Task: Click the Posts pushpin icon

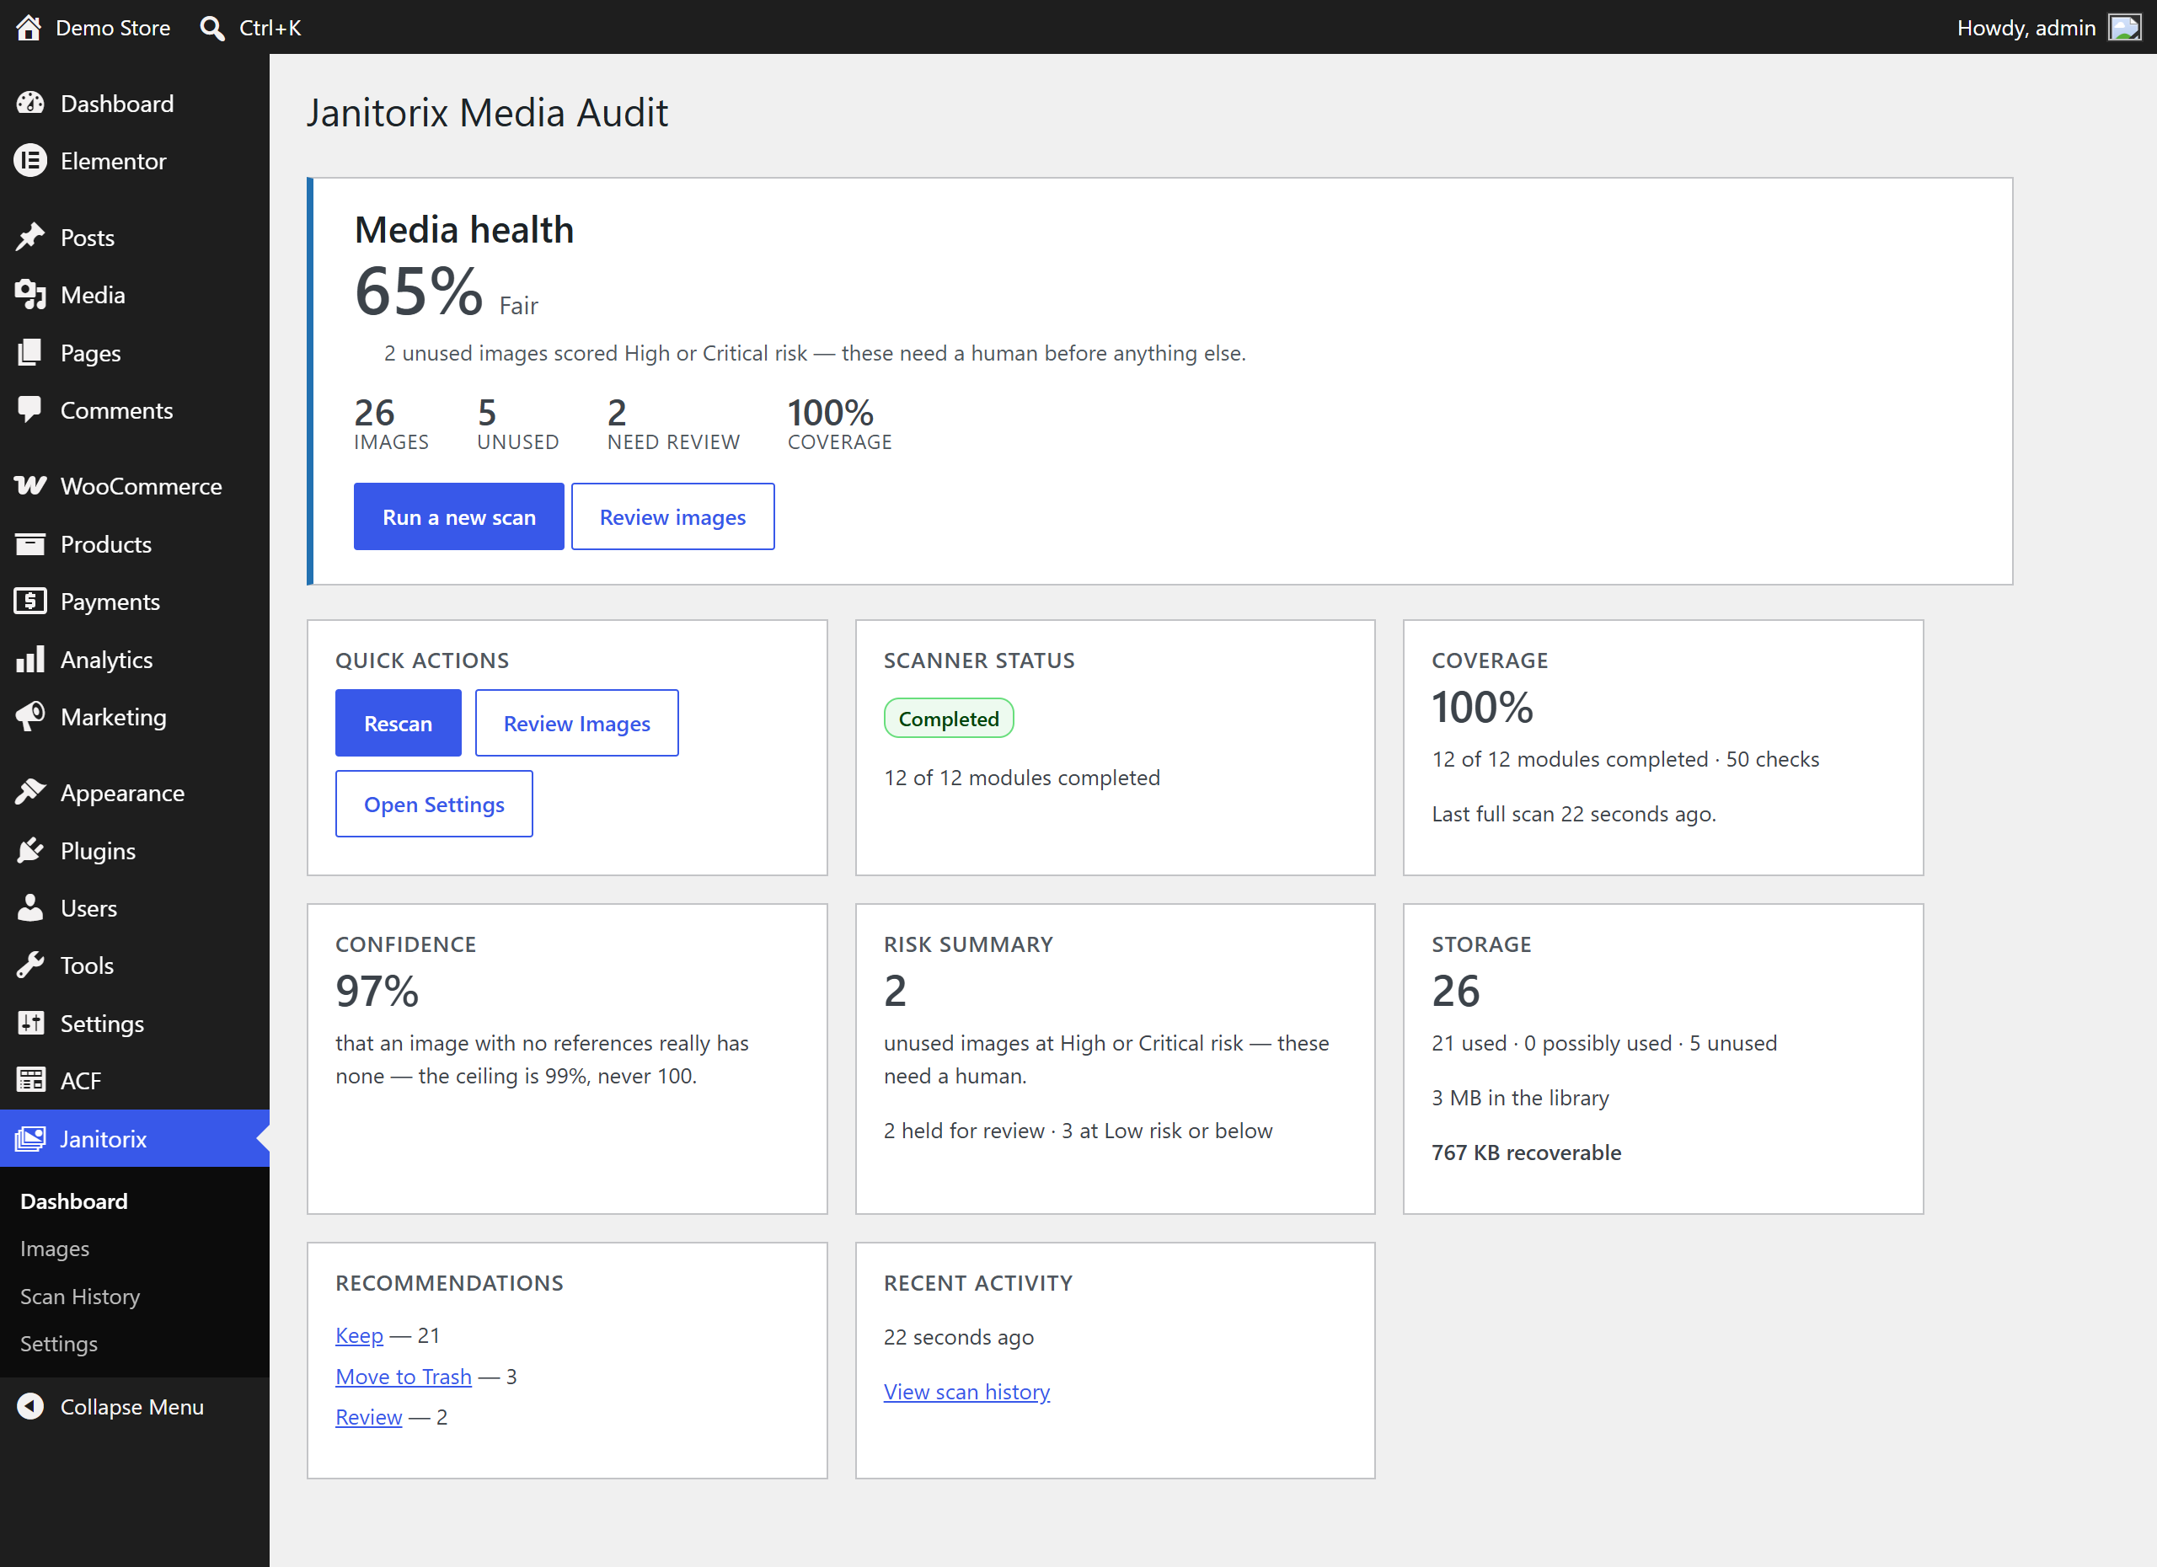Action: click(30, 237)
